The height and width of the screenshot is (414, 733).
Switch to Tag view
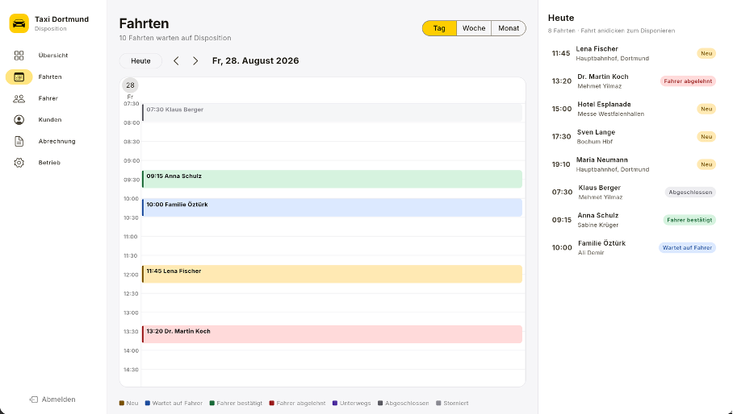439,28
